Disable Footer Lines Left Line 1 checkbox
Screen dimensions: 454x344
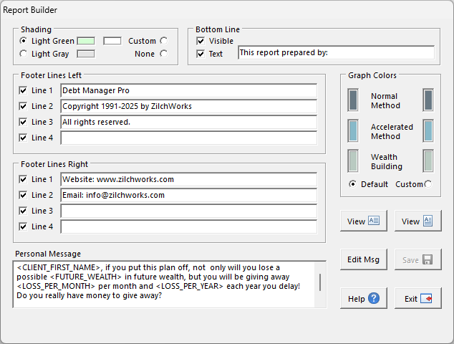pos(24,91)
